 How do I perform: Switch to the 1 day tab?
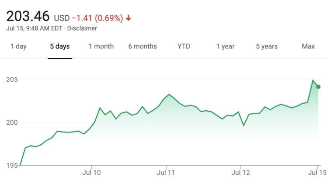[18, 46]
